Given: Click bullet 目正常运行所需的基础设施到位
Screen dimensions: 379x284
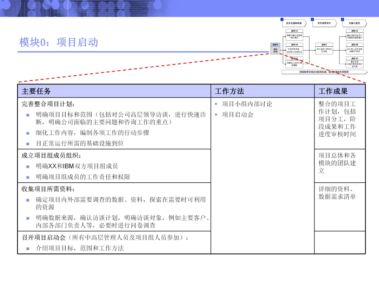Looking at the screenshot, I should [x=80, y=143].
